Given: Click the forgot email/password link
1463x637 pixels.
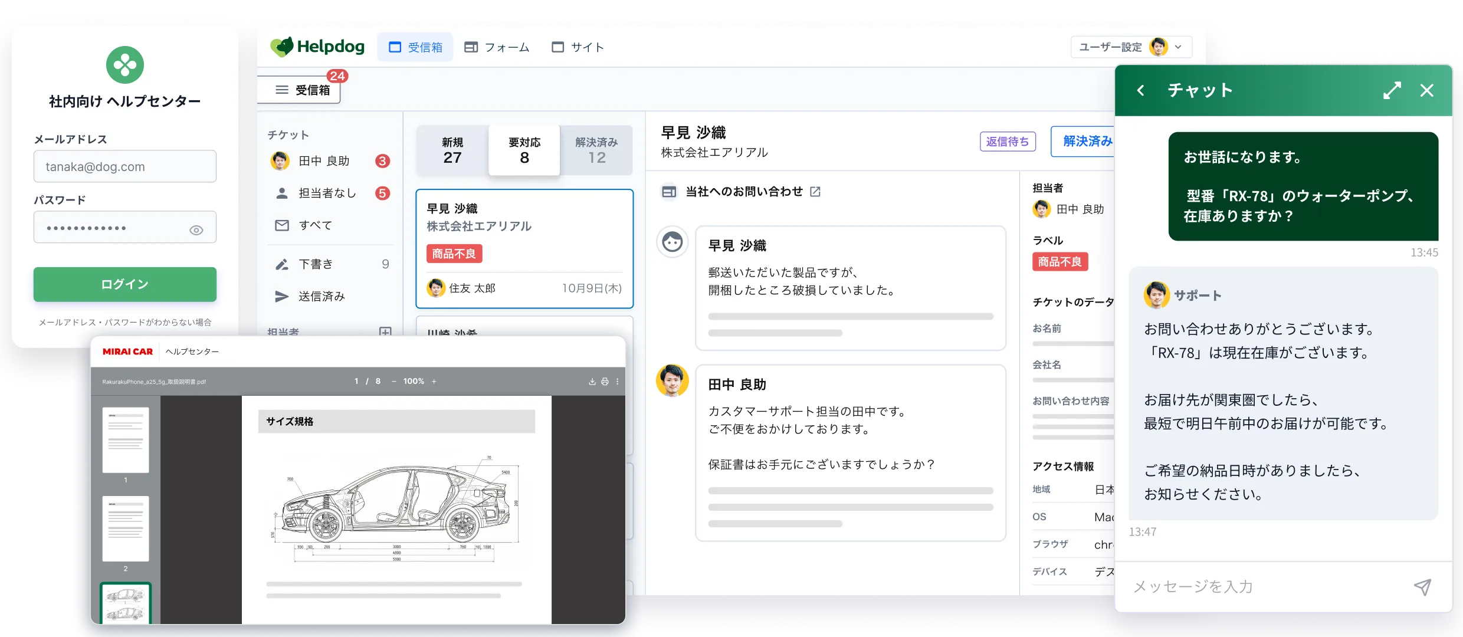Looking at the screenshot, I should tap(125, 323).
